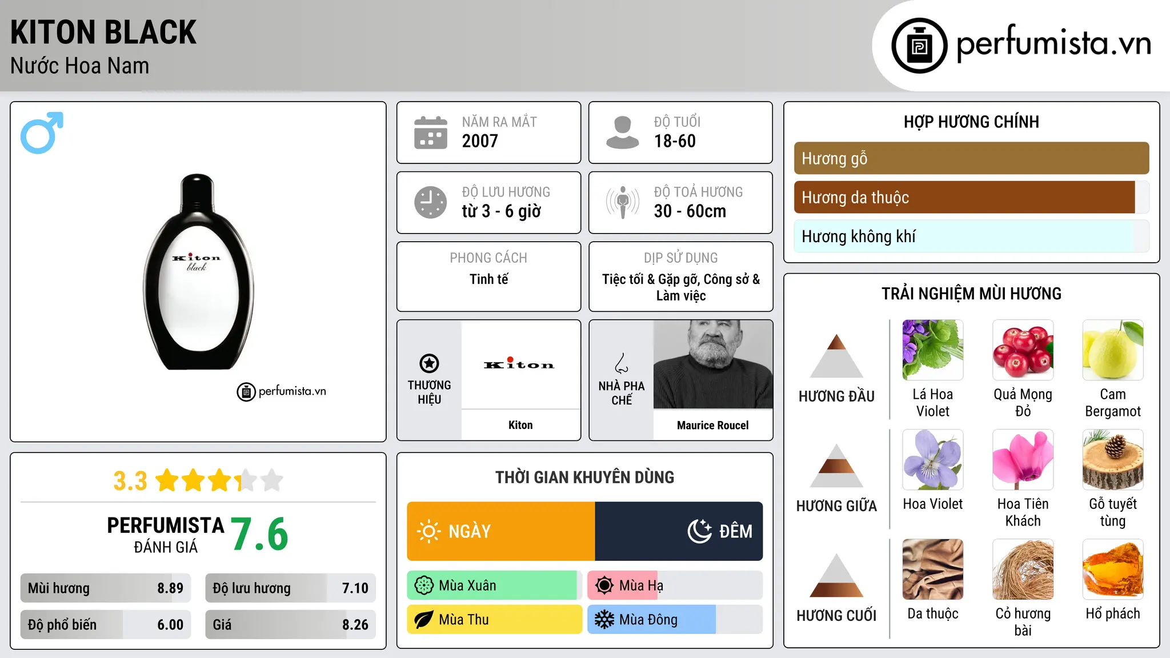Viewport: 1170px width, 658px height.
Task: Click the star badge icon above Thương hiệu
Action: [429, 363]
